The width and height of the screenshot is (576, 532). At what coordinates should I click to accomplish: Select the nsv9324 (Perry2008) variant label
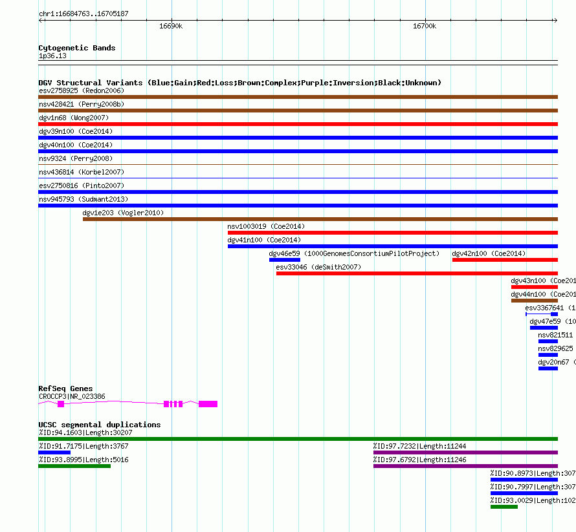click(x=76, y=158)
